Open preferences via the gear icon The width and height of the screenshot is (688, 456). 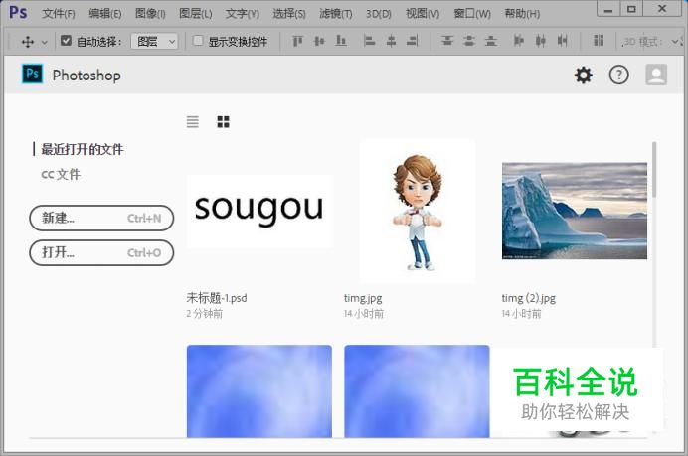pos(584,75)
